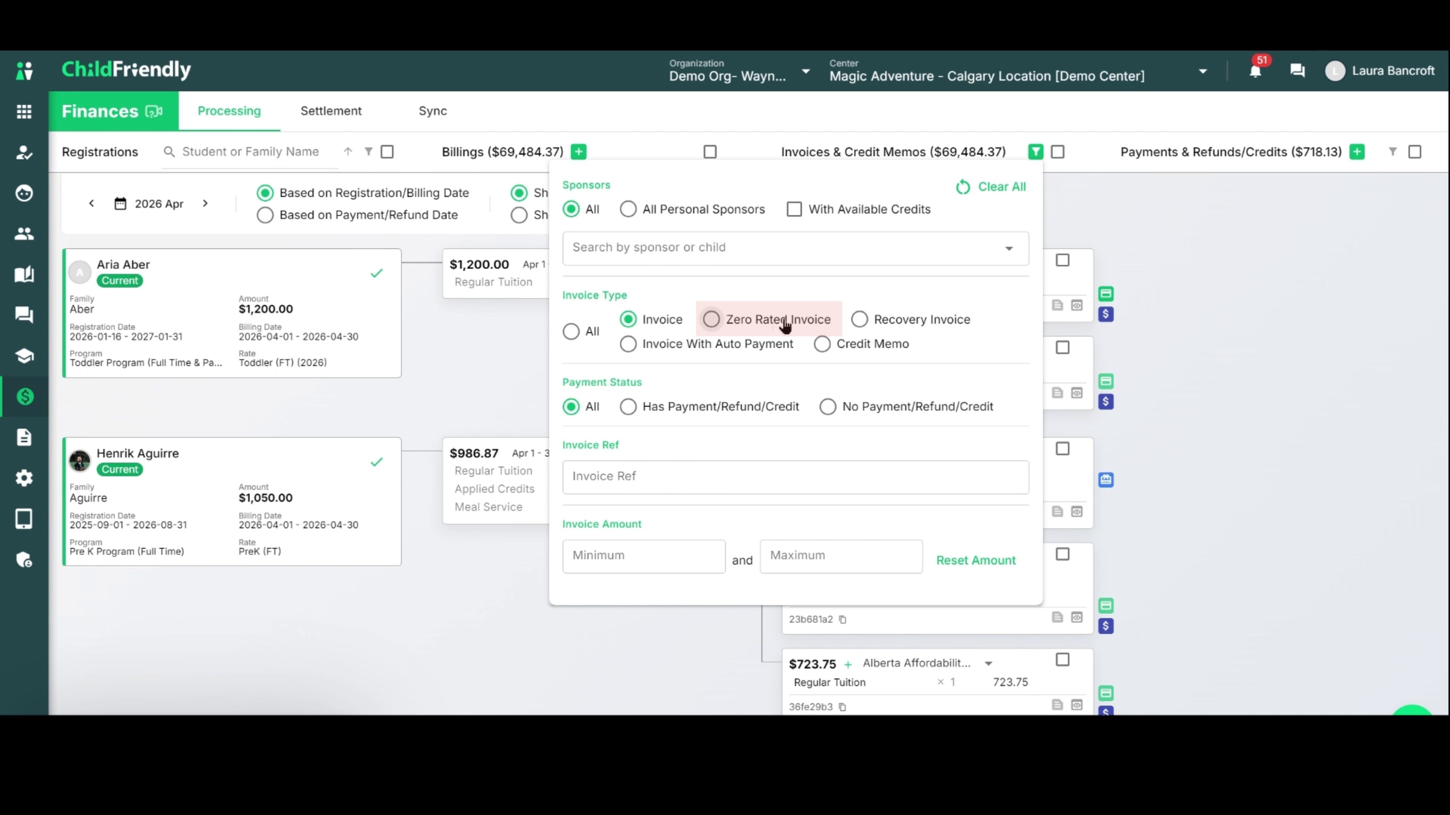This screenshot has height=815, width=1450.
Task: Copy the 23b681a2 invoice reference
Action: pyautogui.click(x=843, y=619)
